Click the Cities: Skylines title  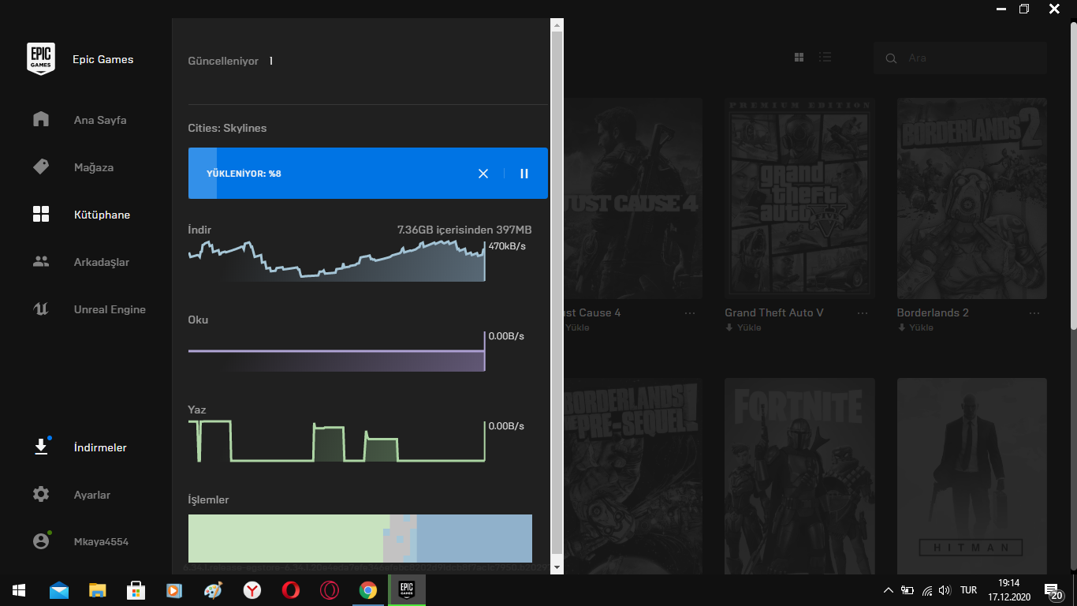(x=227, y=128)
